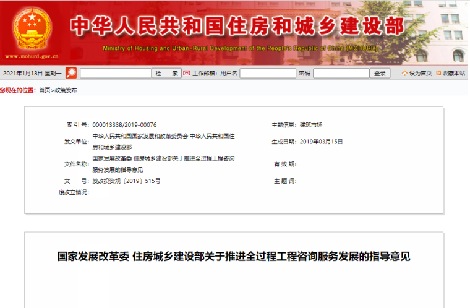Click the national emblem logo in header
Viewport: 470px width, 308px height.
pyautogui.click(x=29, y=28)
